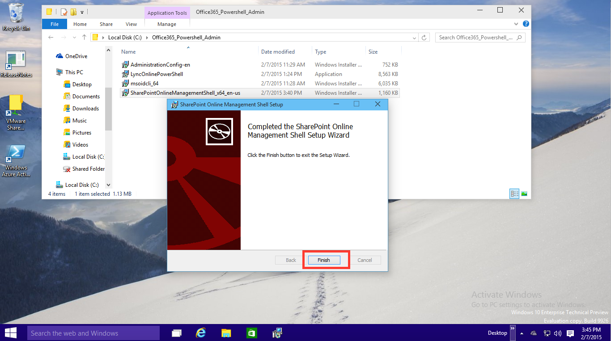Screen dimensions: 611x341
Task: Expand the Explorer ribbon chevron
Action: click(517, 24)
